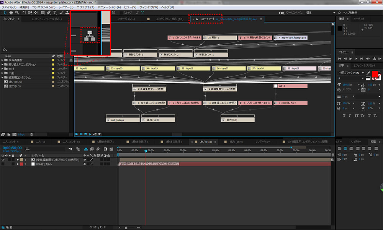Delete selected item with Project trash icon
The image size is (383, 230).
[31, 134]
